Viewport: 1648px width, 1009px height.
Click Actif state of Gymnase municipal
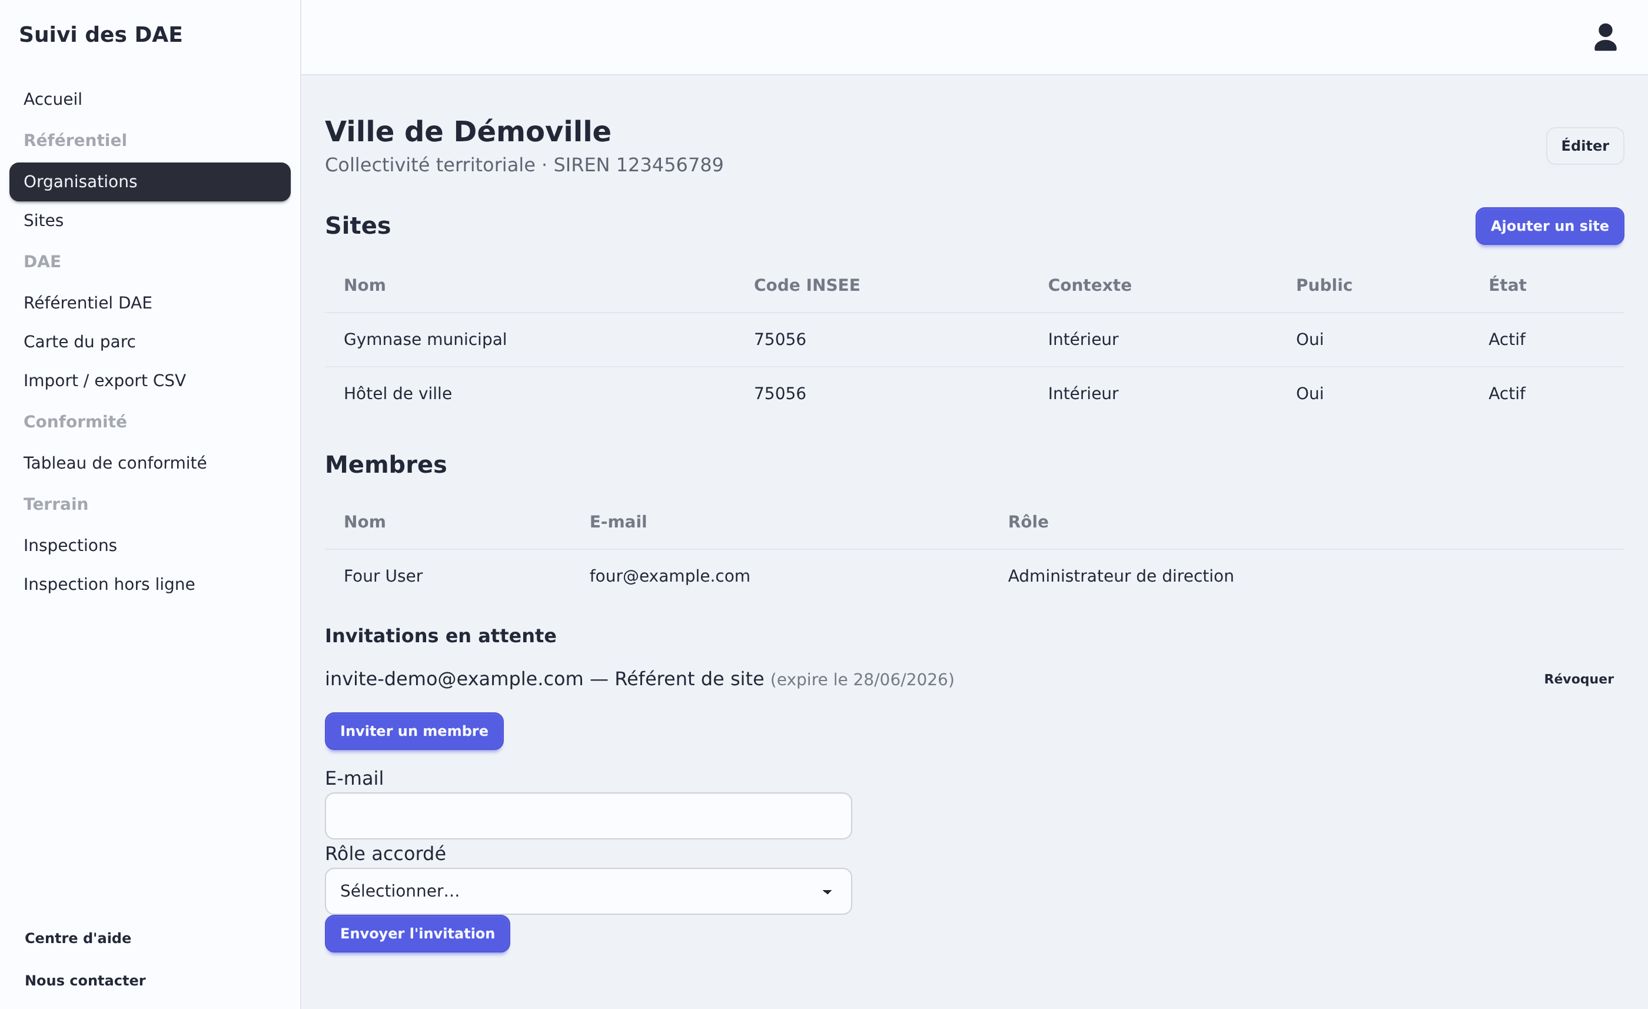(1506, 339)
